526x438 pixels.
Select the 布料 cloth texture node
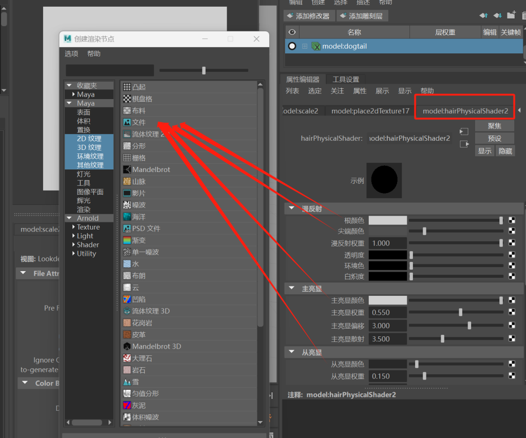coord(189,111)
